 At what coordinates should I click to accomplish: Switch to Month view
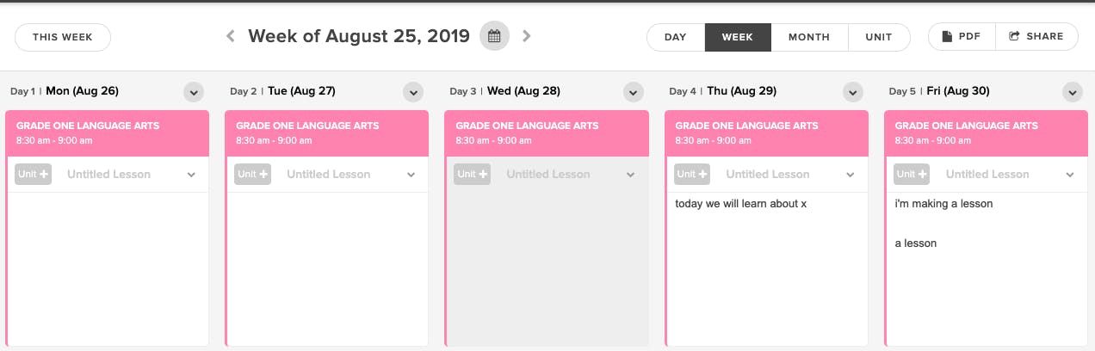(x=809, y=37)
